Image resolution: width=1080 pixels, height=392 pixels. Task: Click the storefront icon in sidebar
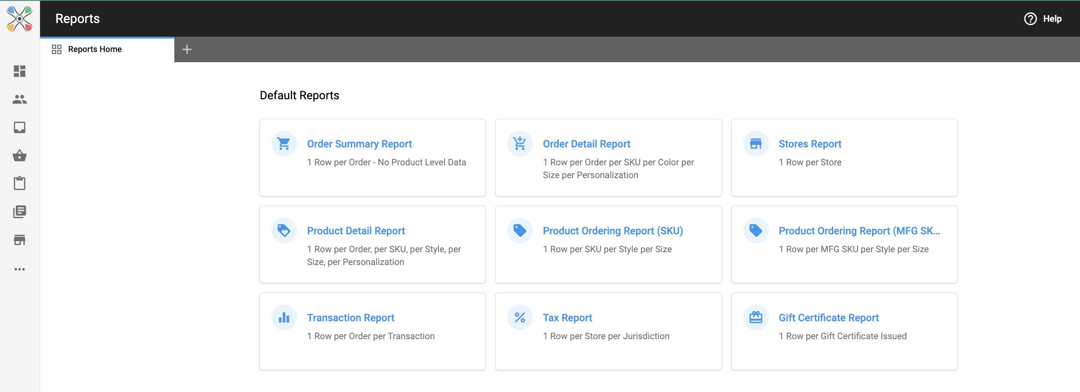20,240
